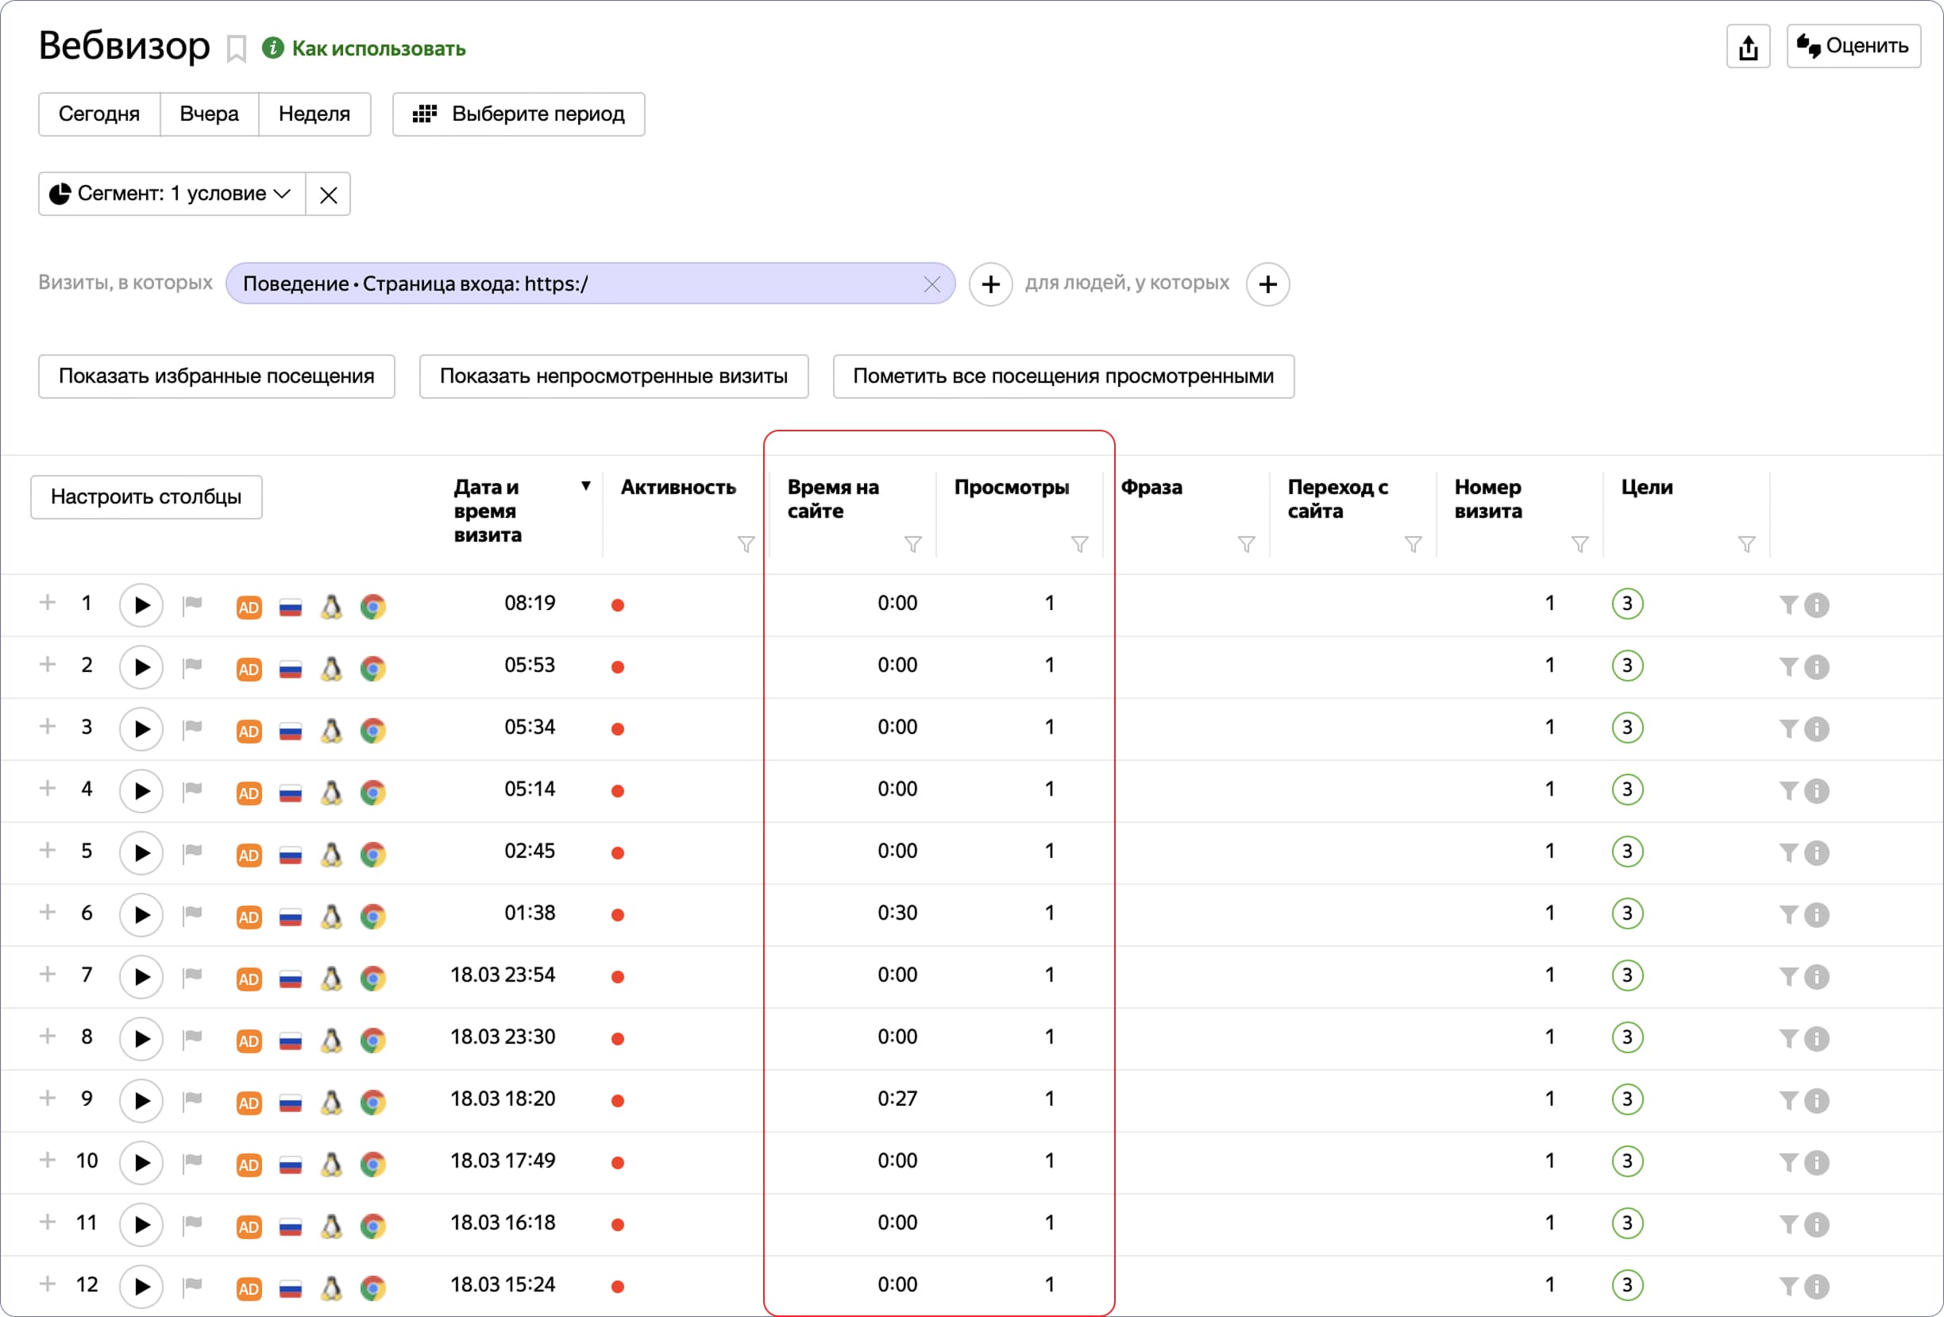Image resolution: width=1944 pixels, height=1317 pixels.
Task: Open the Сегмент: 1 условие dropdown
Action: (172, 194)
